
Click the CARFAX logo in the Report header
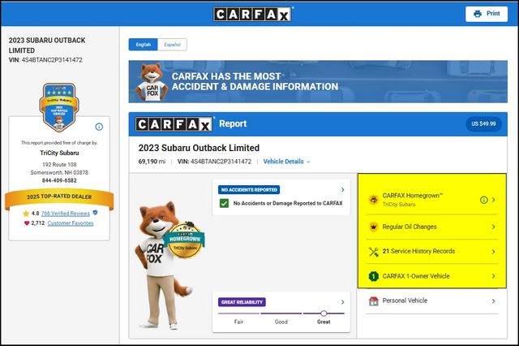174,124
